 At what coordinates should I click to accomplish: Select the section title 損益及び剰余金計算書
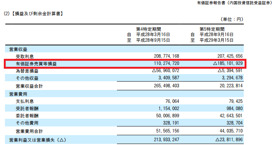pos(38,14)
